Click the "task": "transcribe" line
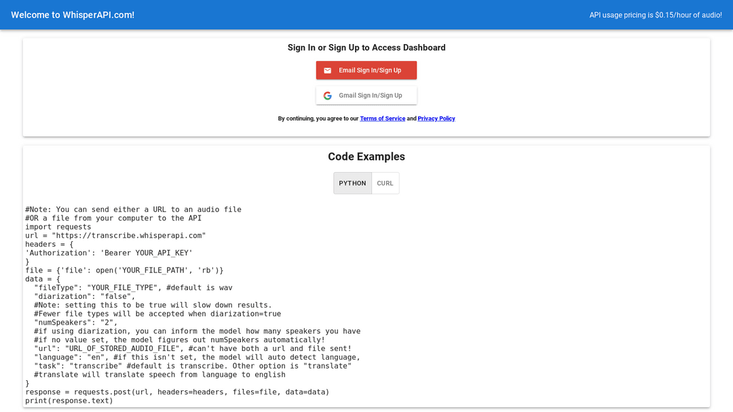Image resolution: width=733 pixels, height=412 pixels. click(193, 366)
